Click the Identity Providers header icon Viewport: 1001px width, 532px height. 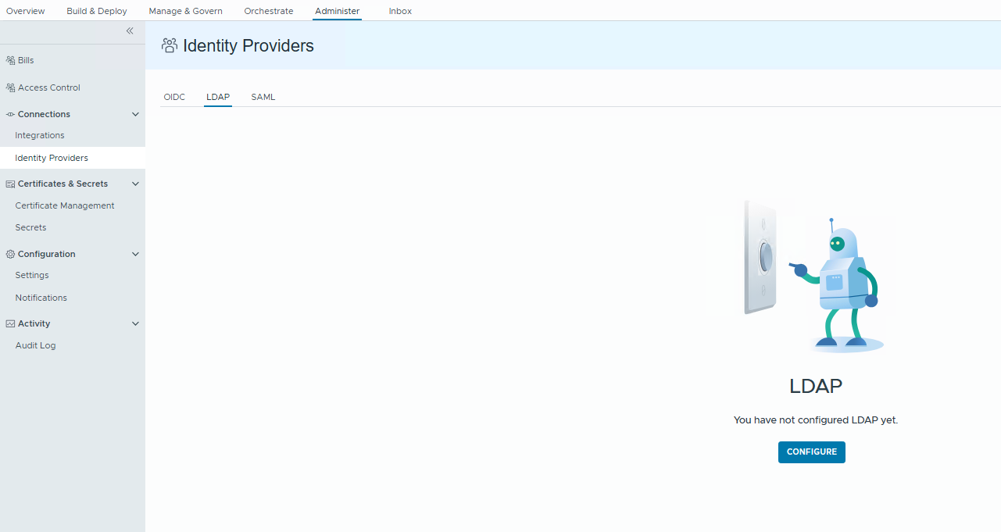[170, 45]
